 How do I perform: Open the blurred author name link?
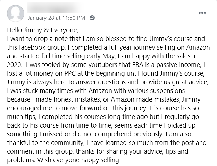[x=55, y=8]
